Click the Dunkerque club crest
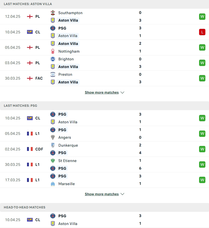209x228 pixels. (x=53, y=145)
